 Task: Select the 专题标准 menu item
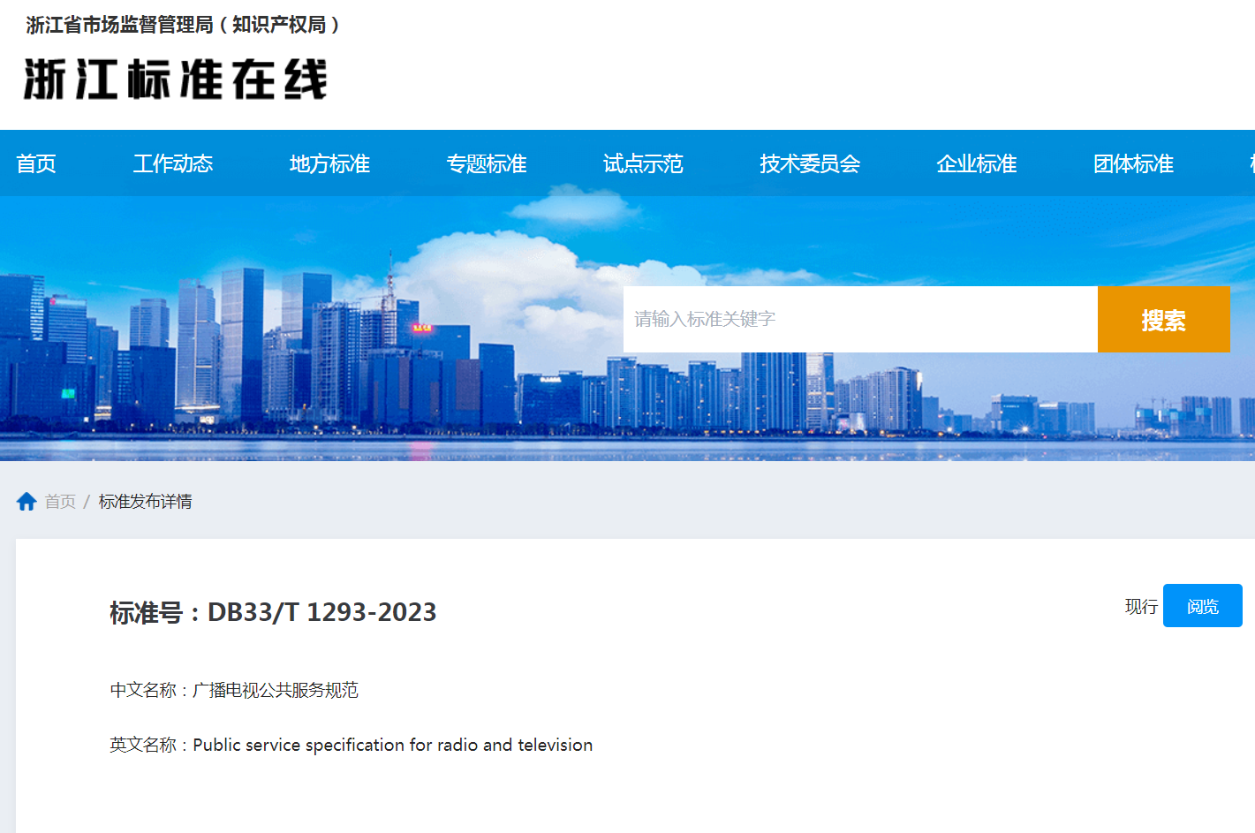pyautogui.click(x=487, y=163)
